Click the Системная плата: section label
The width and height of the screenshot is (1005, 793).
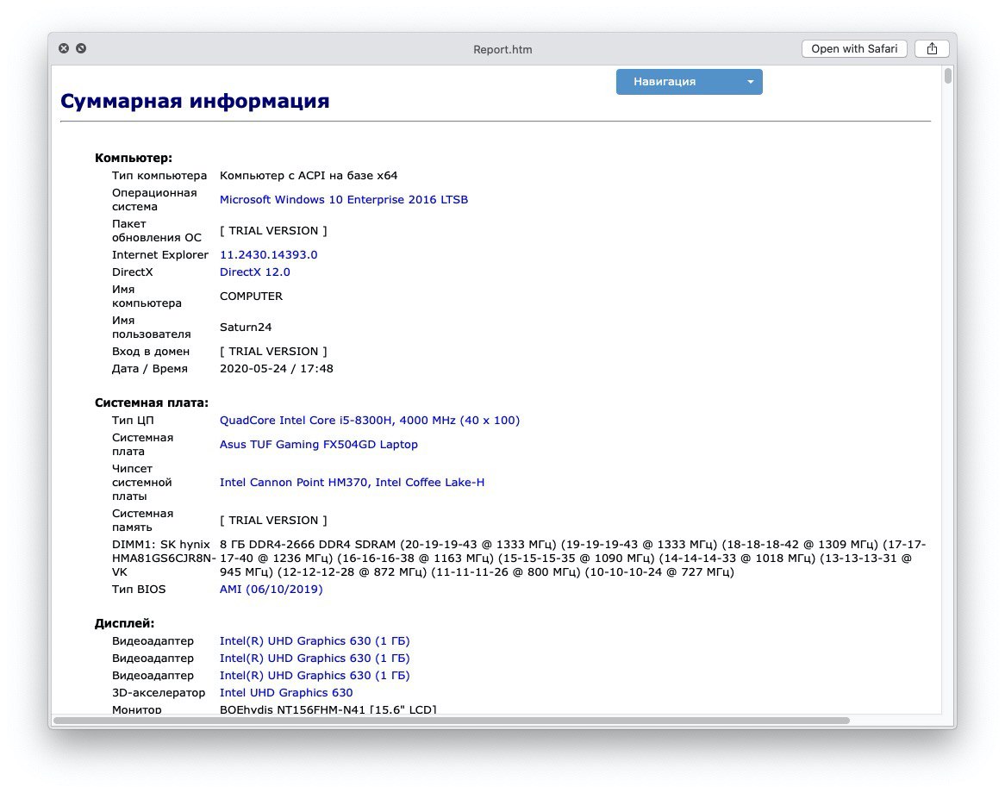click(x=151, y=403)
